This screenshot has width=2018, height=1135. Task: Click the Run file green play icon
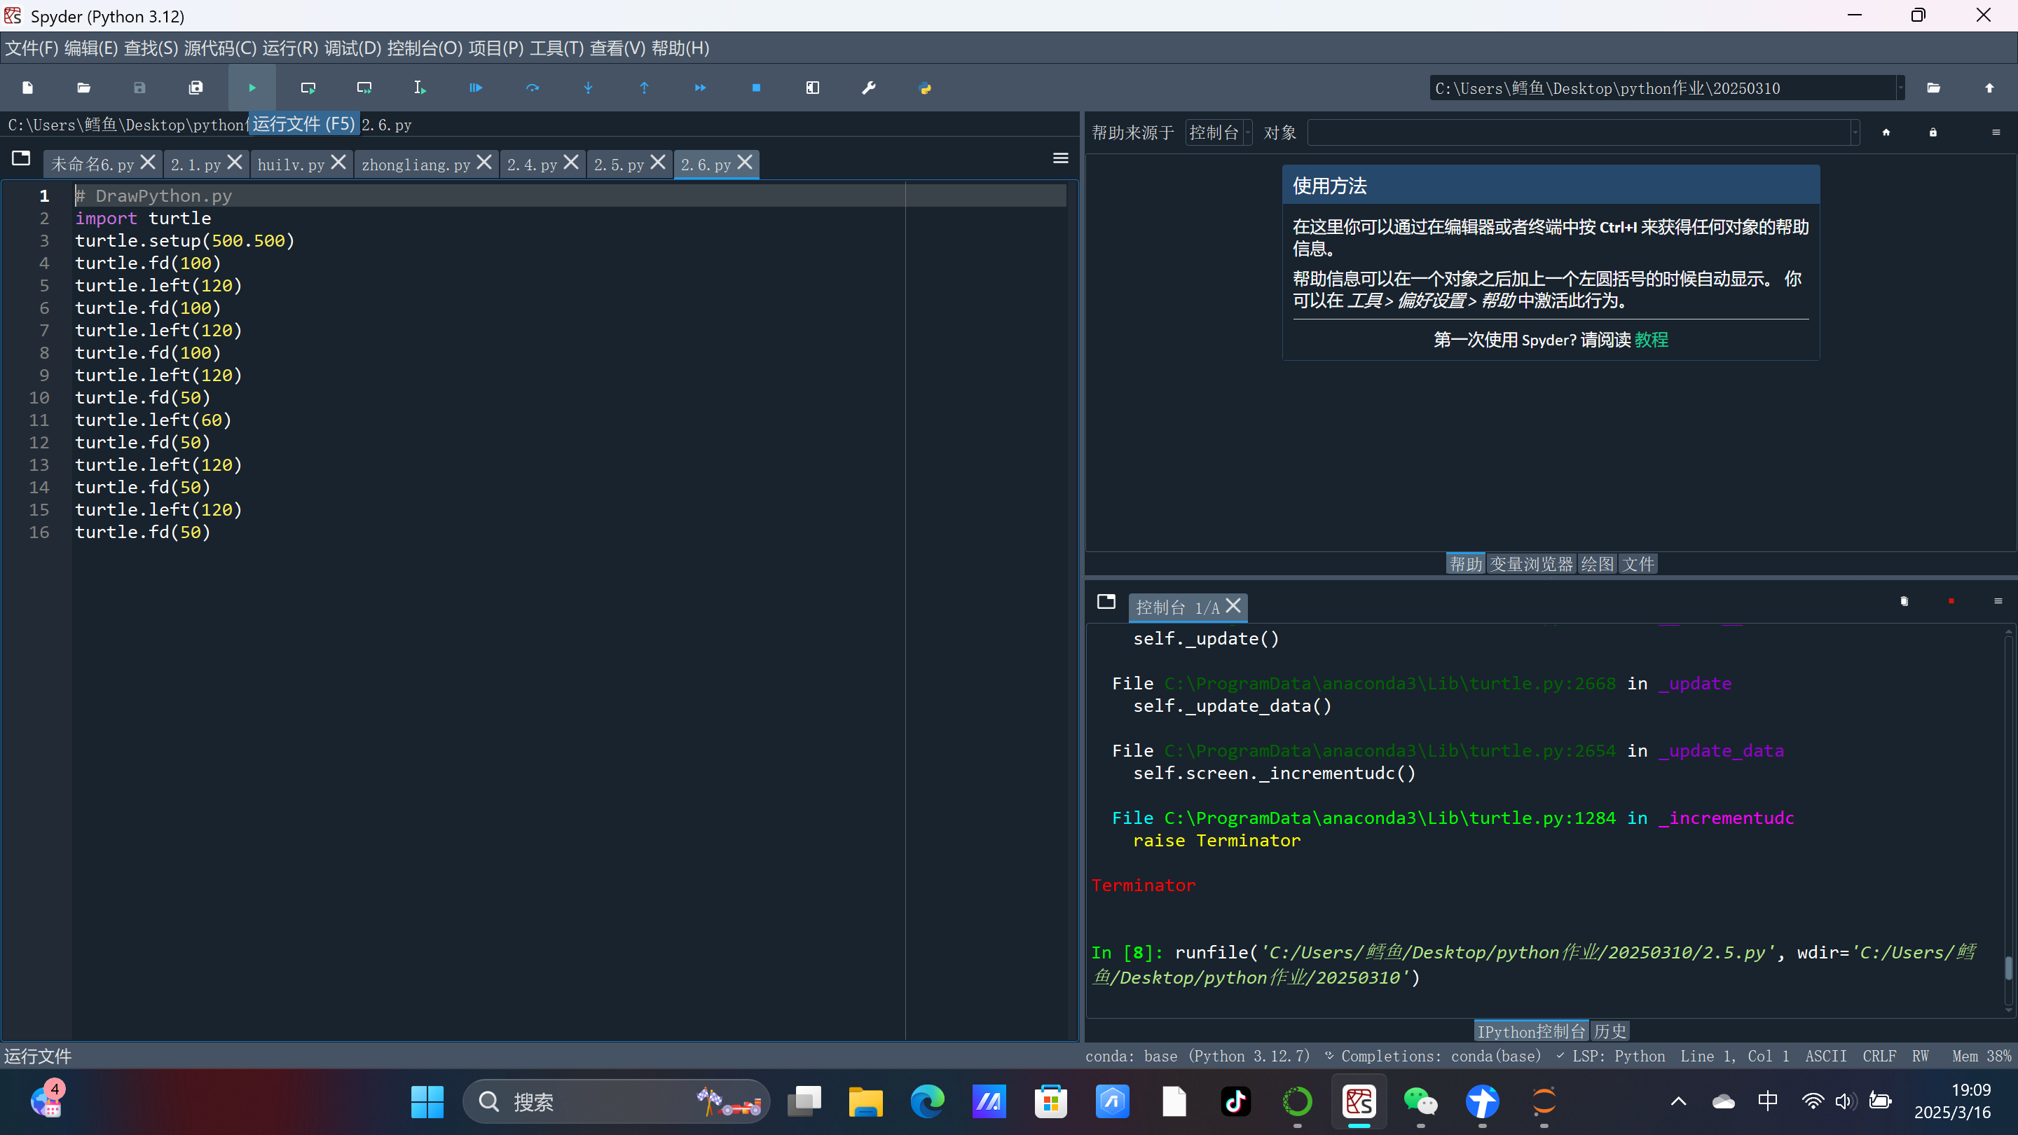click(x=252, y=88)
